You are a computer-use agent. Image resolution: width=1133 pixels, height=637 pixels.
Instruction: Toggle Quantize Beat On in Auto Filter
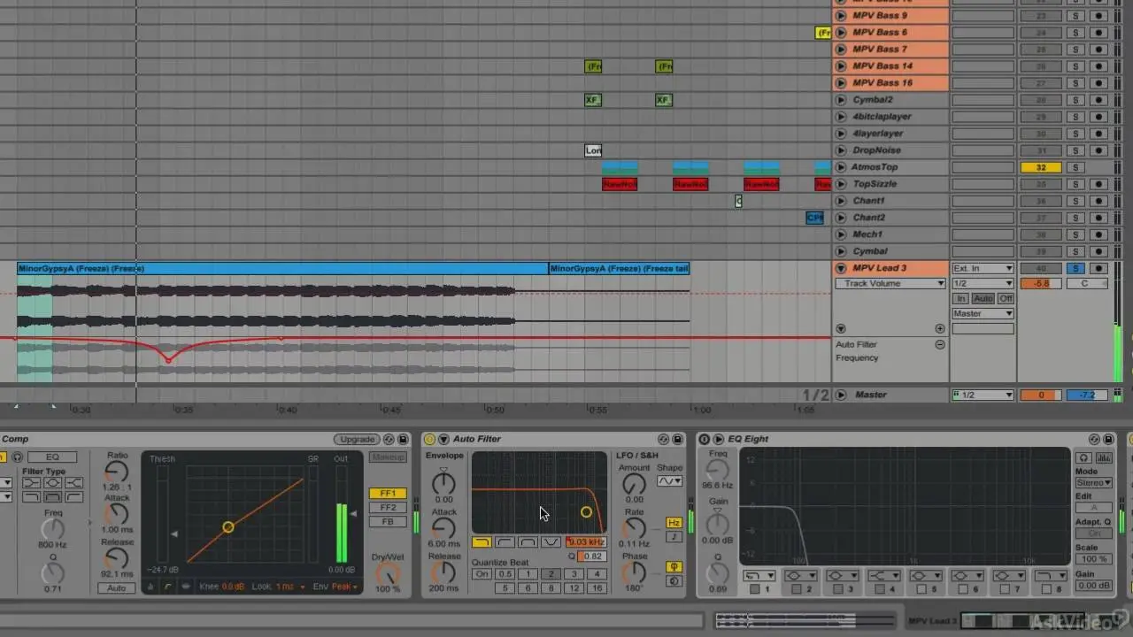point(482,574)
